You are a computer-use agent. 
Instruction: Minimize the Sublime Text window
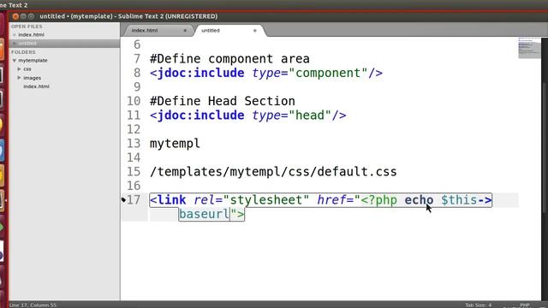23,16
